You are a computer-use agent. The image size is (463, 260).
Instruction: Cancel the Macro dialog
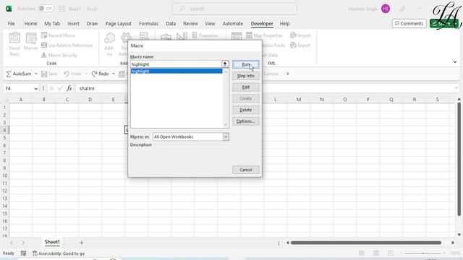click(x=246, y=170)
